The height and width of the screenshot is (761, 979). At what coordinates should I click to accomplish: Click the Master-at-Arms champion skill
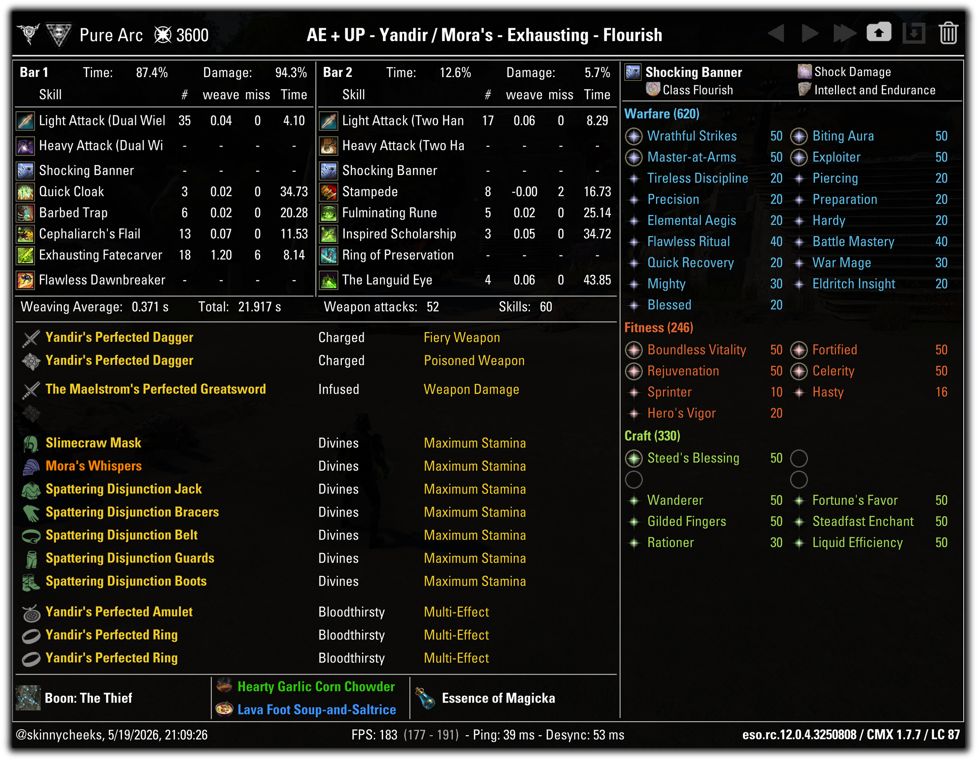(x=691, y=157)
